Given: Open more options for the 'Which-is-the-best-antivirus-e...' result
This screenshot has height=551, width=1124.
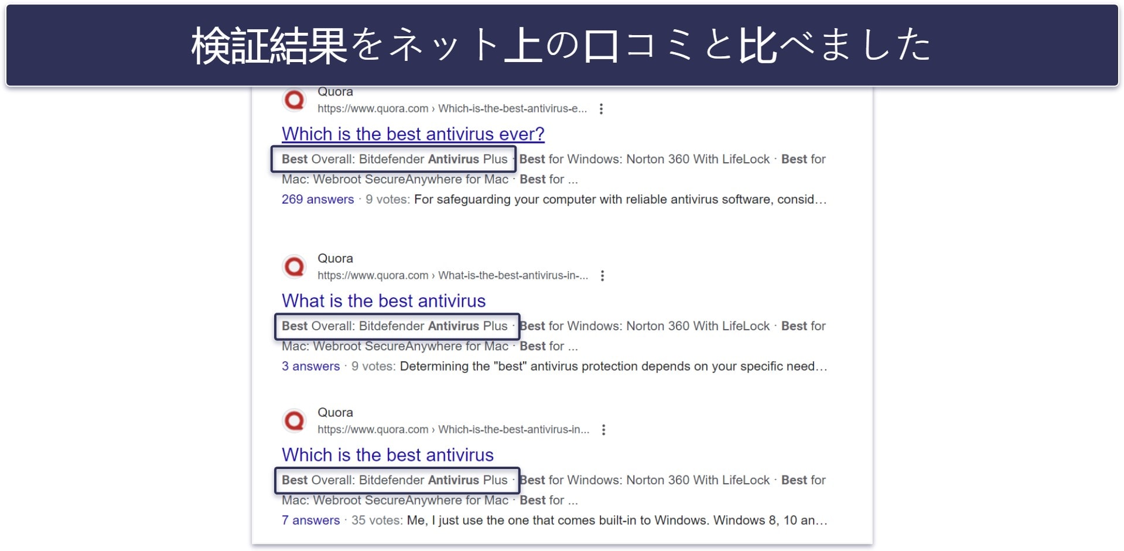Looking at the screenshot, I should pyautogui.click(x=601, y=109).
